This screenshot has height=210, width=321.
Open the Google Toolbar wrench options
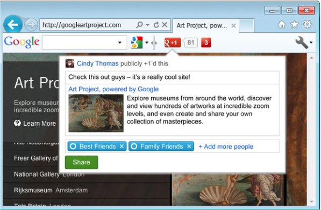point(302,42)
